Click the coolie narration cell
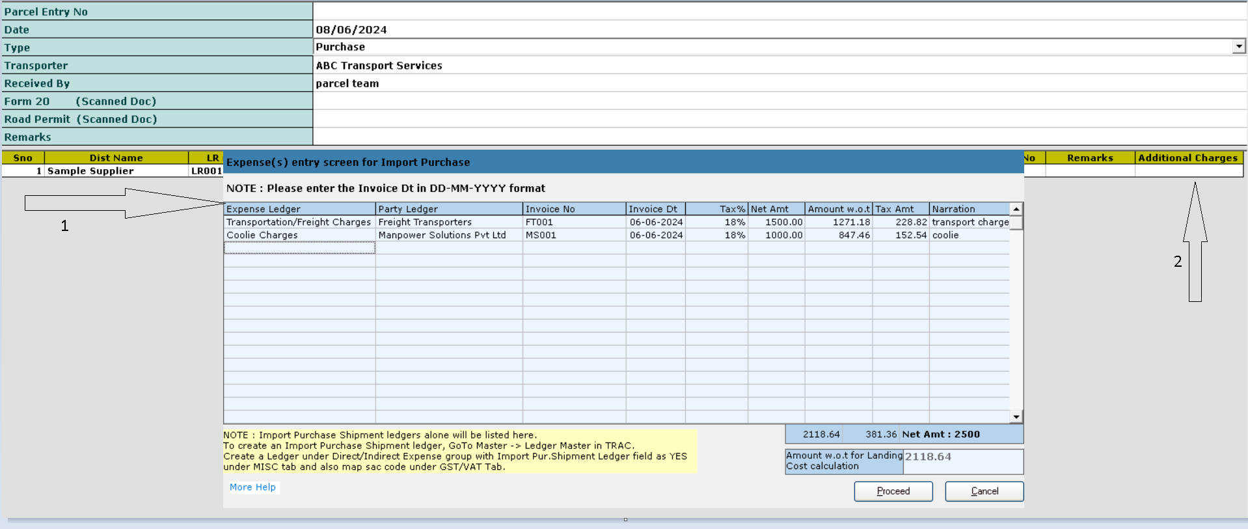 pyautogui.click(x=970, y=235)
